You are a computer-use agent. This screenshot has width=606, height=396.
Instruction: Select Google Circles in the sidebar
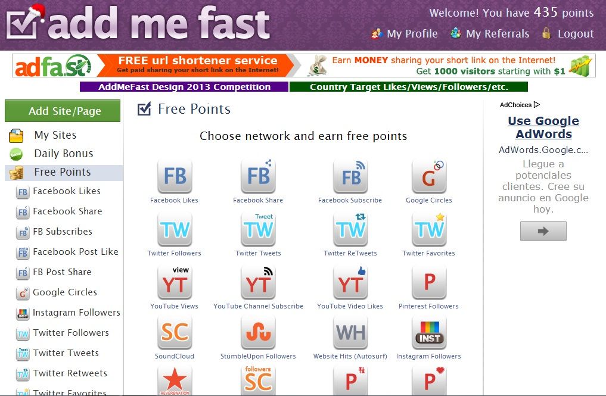pos(65,292)
